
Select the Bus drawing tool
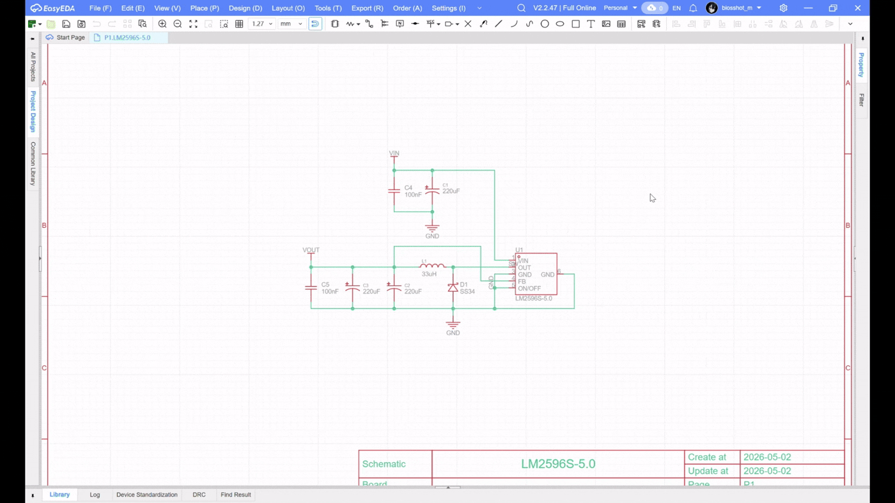[384, 24]
